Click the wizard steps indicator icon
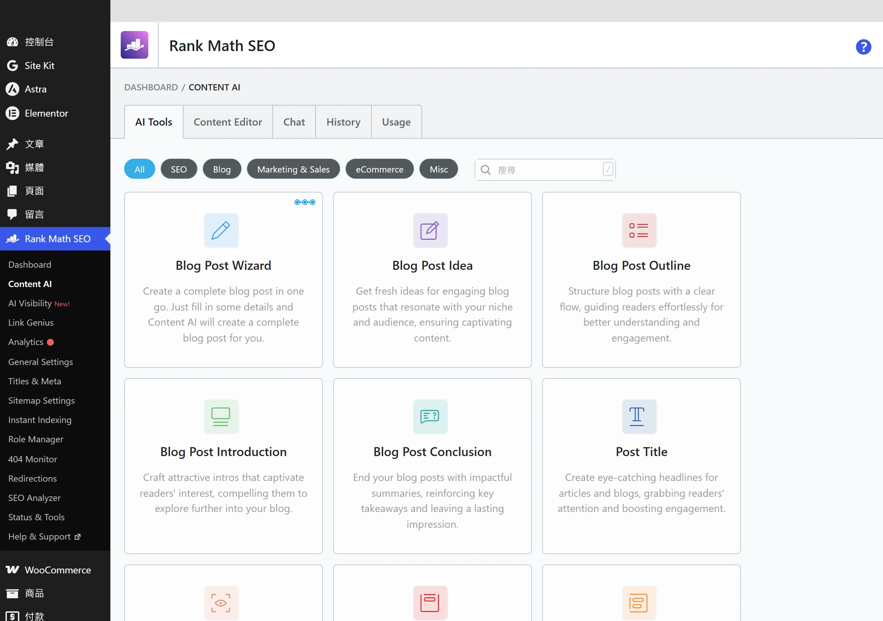 pyautogui.click(x=305, y=202)
